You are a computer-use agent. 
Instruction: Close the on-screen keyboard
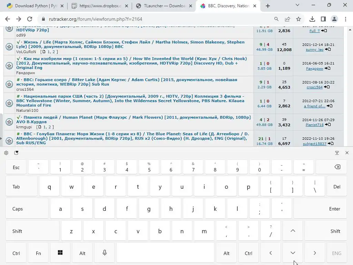[x=347, y=153]
